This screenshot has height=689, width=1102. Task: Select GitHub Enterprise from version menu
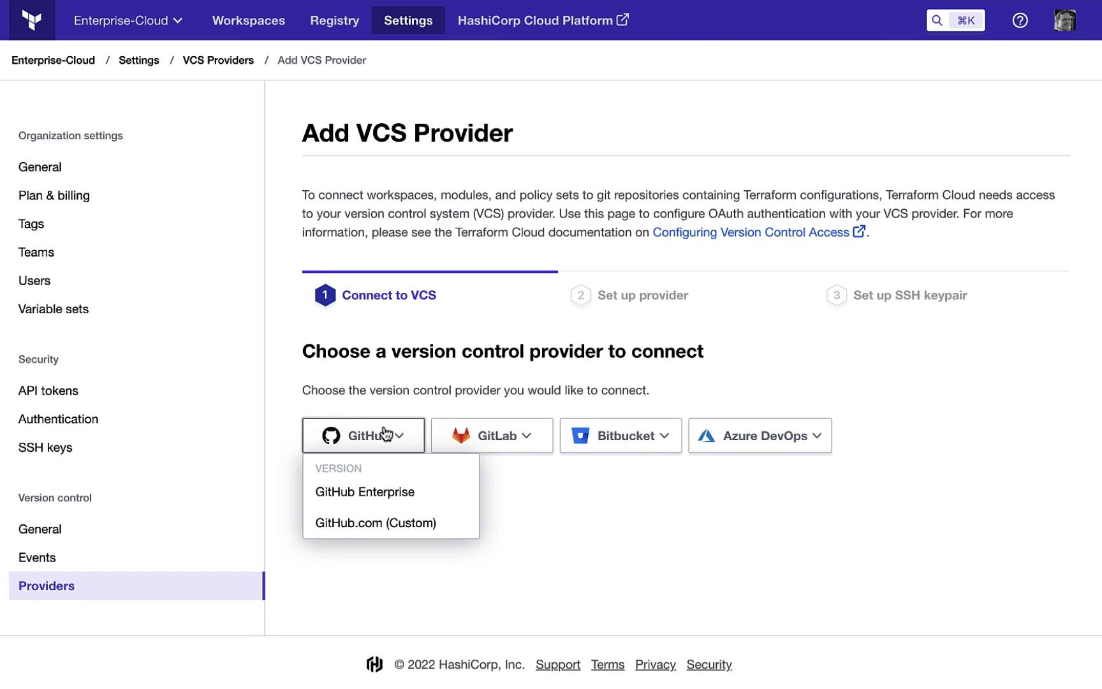click(365, 492)
